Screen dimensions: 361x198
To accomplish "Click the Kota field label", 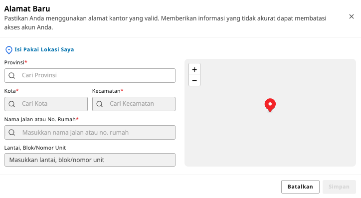I will 11,91.
